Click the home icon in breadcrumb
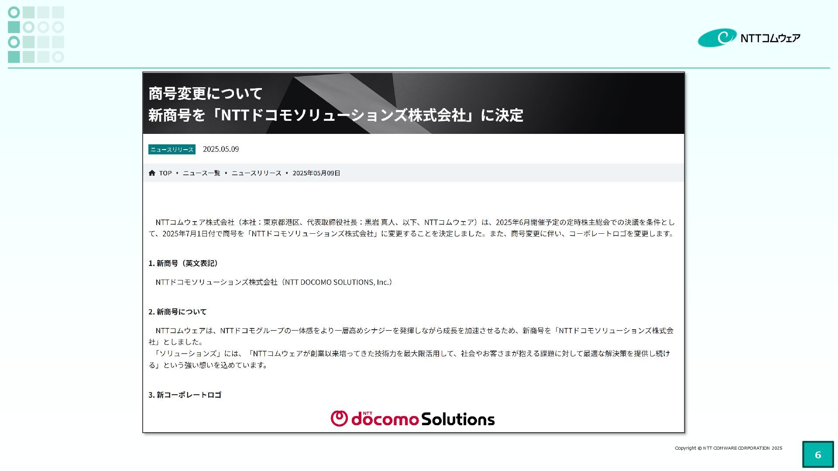The image size is (838, 471). [152, 173]
